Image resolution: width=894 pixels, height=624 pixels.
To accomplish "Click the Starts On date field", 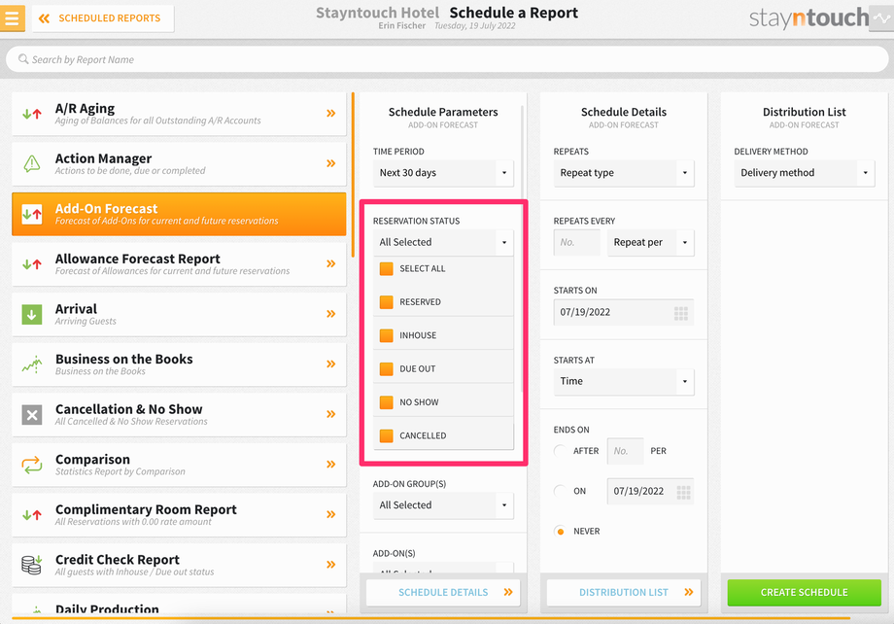I will [624, 313].
